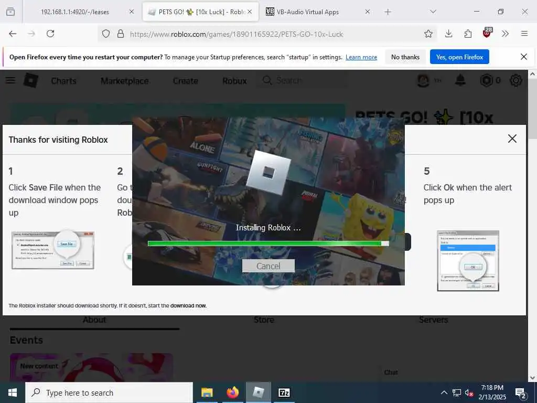Screen dimensions: 537x403
Task: Go back with the browser back arrow
Action: [x=13, y=34]
